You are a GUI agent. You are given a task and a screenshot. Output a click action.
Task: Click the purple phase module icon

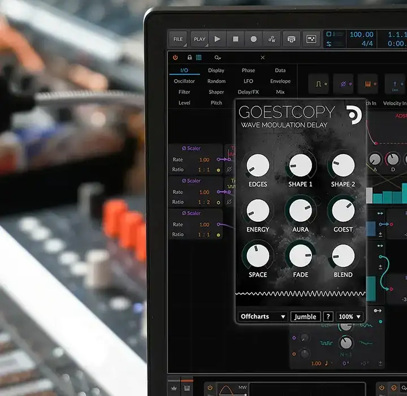(344, 84)
